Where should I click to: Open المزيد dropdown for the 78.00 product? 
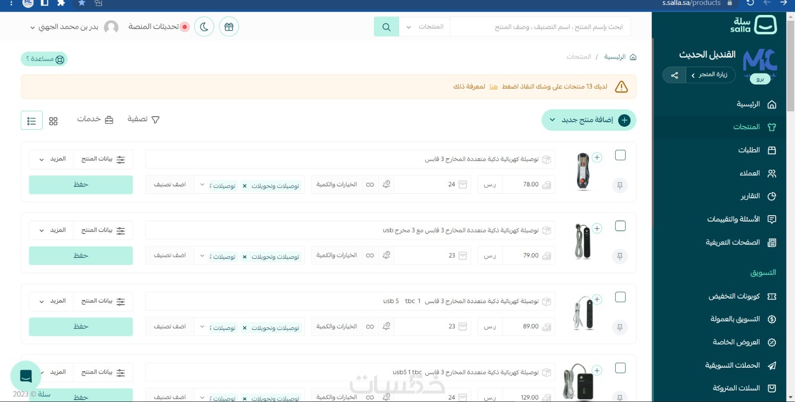(51, 159)
